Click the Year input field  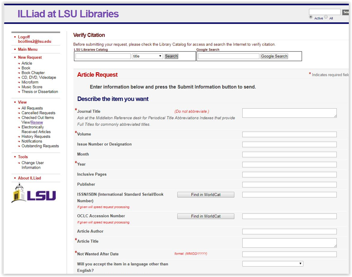pos(289,164)
